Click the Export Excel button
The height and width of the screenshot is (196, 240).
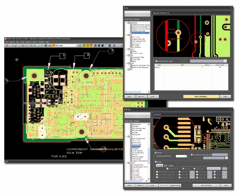[175, 185]
